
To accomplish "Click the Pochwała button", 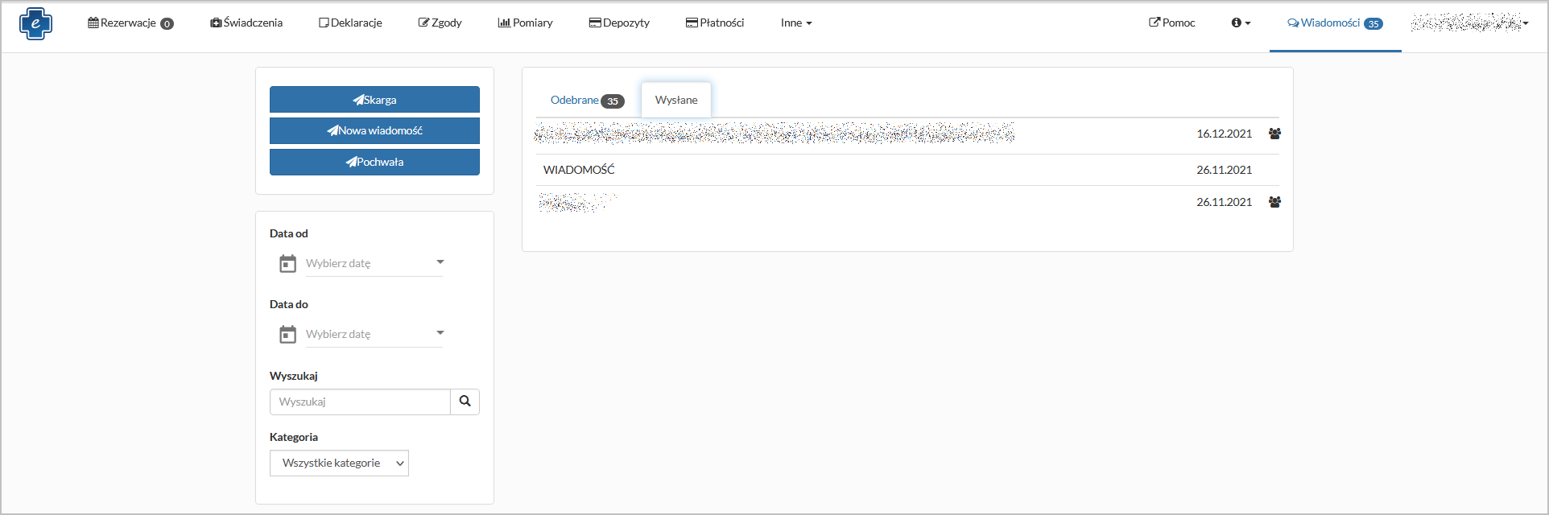I will (x=374, y=162).
